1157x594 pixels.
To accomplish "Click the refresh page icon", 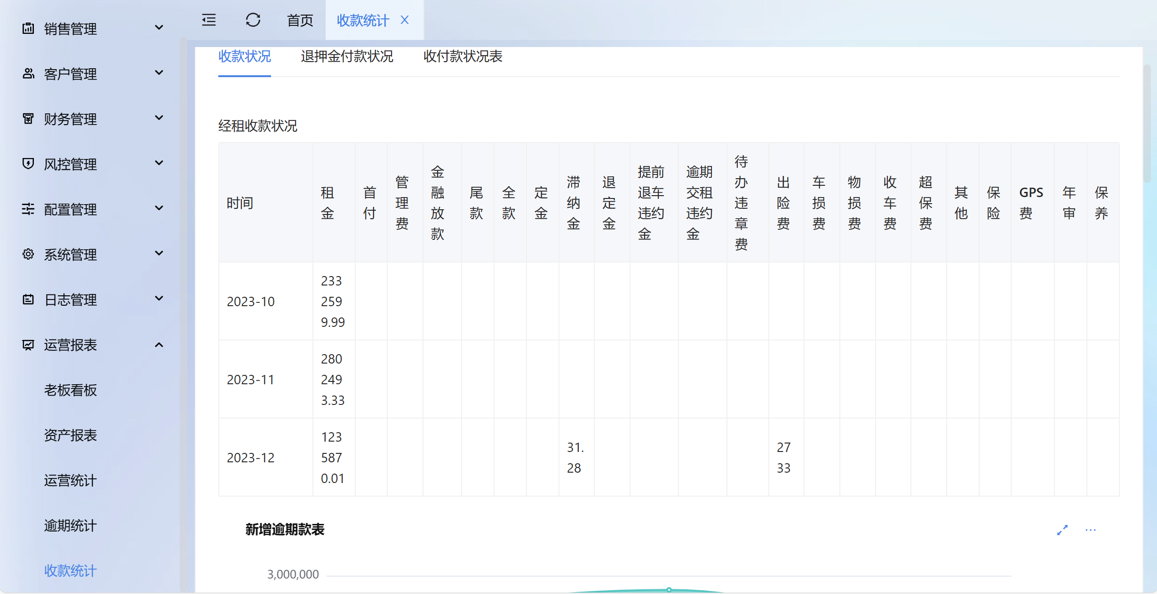I will (x=253, y=20).
